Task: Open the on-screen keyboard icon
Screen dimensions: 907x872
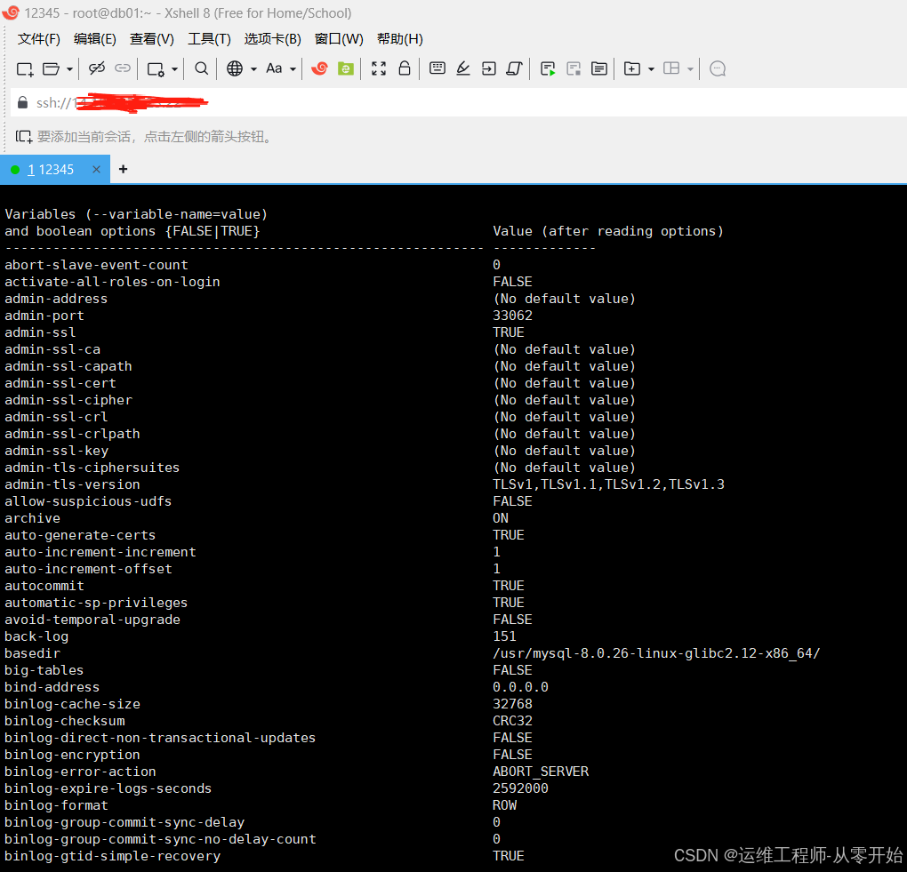Action: [437, 68]
